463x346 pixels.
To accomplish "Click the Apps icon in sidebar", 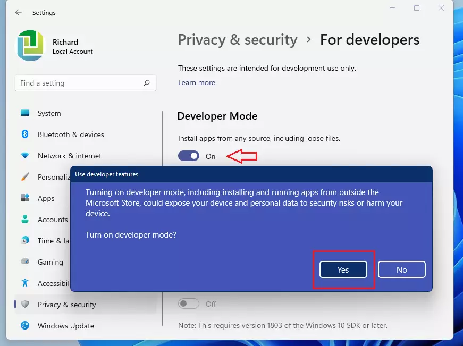I will pos(25,198).
